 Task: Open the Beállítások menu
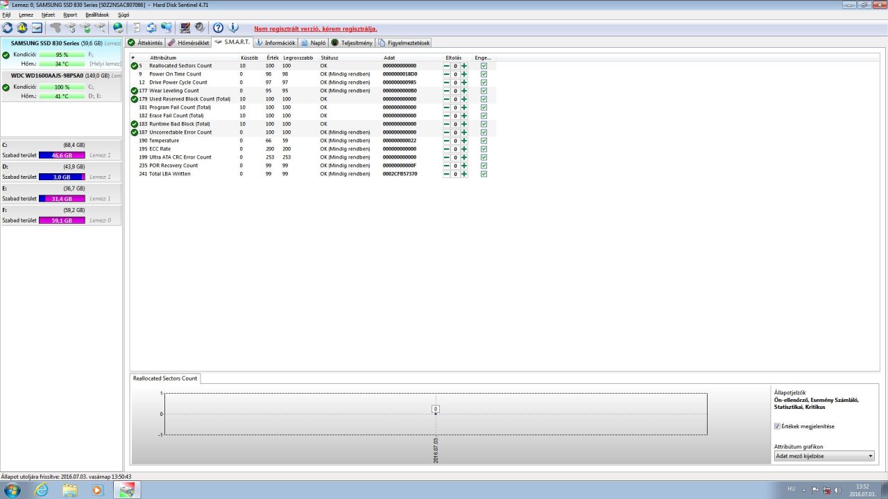[96, 15]
